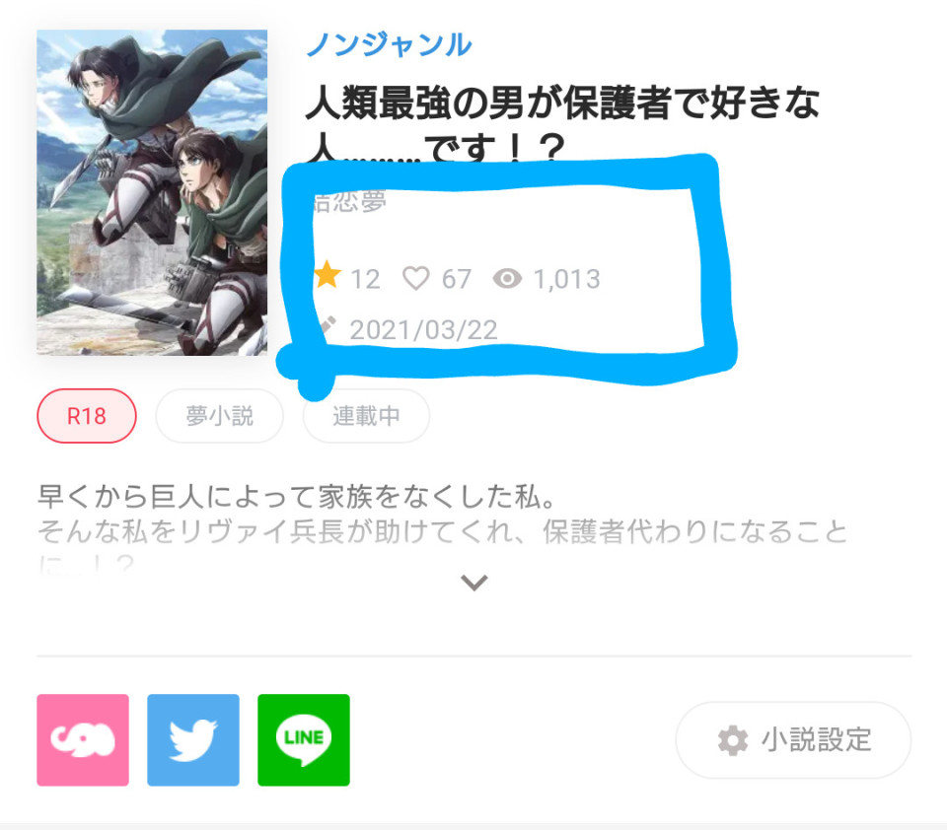The height and width of the screenshot is (830, 947).
Task: Share the novel on Twitter
Action: tap(193, 740)
